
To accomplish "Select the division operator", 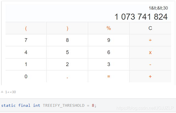I will pyautogui.click(x=150, y=40).
